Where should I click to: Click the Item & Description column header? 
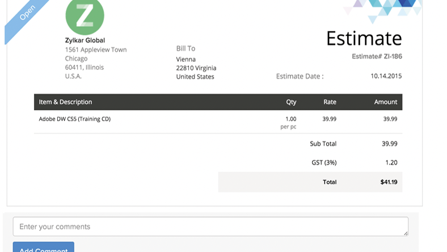pos(65,102)
